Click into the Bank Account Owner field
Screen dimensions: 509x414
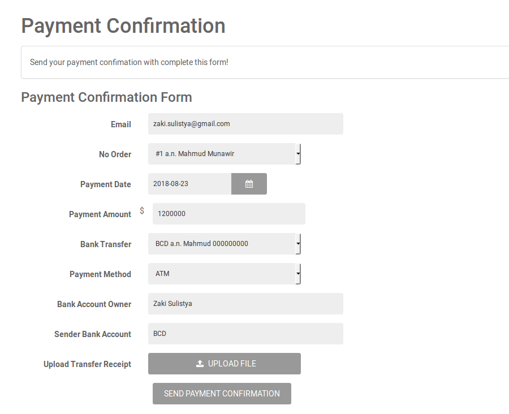tap(245, 304)
